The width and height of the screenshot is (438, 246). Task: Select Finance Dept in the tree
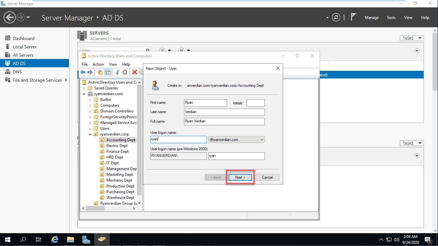point(117,152)
